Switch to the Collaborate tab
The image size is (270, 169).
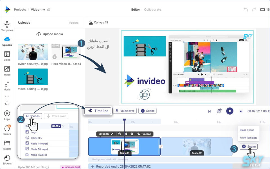pyautogui.click(x=152, y=10)
